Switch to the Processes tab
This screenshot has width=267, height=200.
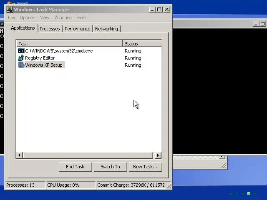click(50, 29)
